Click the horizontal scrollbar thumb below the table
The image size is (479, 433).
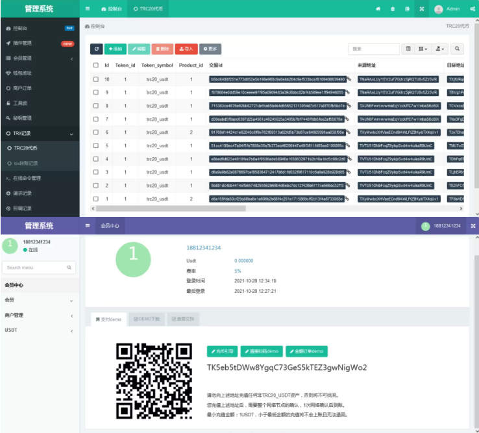[x=171, y=208]
